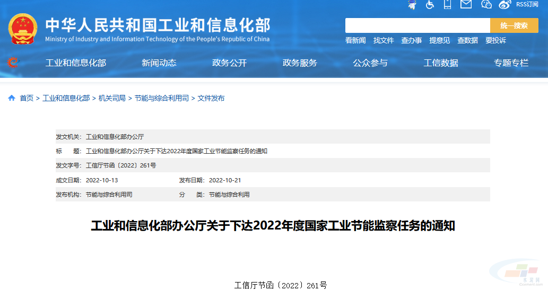Click the RSS订阅 link
Screen dimensions: 548x291
527,4
